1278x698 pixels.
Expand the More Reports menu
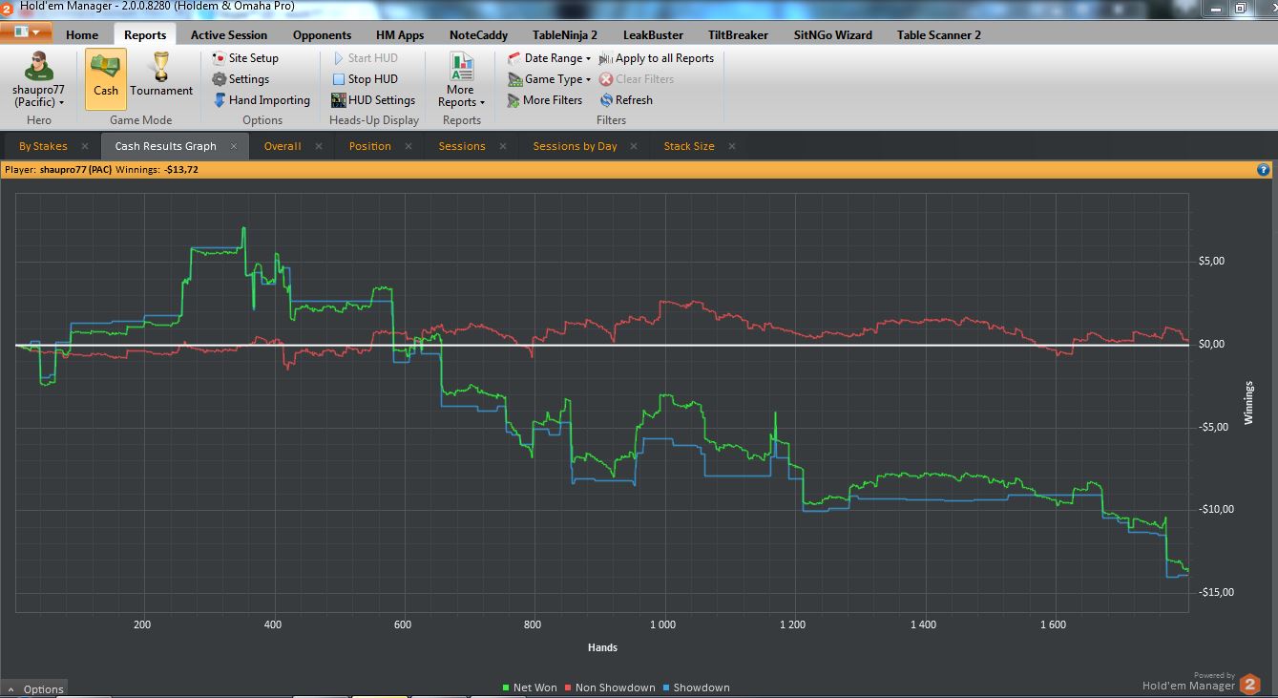pyautogui.click(x=462, y=79)
